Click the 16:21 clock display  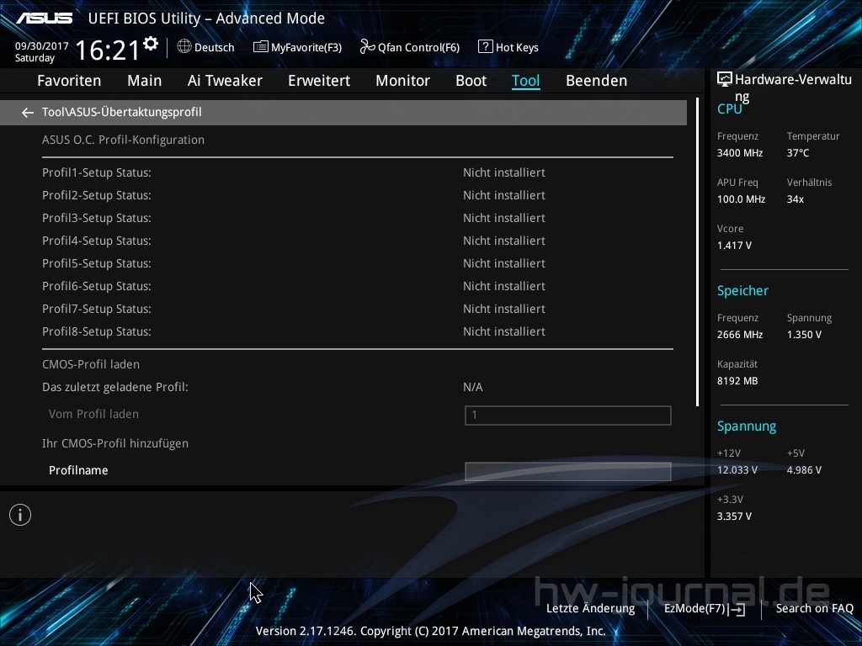click(x=108, y=50)
